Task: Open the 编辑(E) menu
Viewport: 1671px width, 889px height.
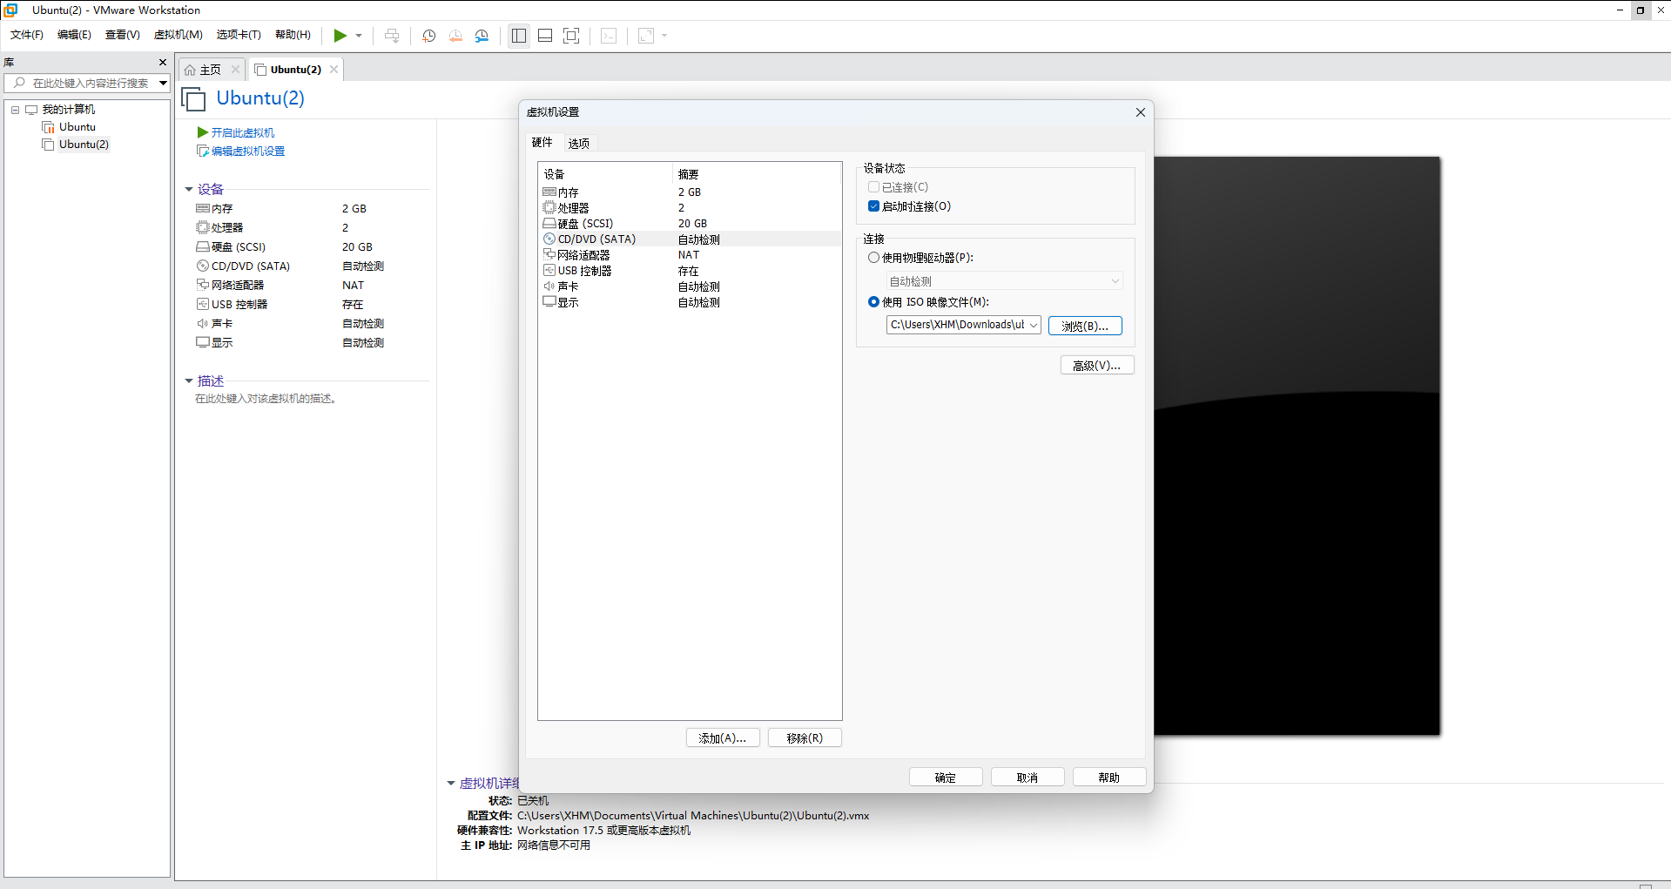Action: tap(74, 35)
